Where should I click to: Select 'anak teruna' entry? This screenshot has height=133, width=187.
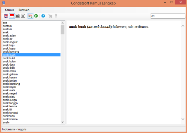[32, 107]
